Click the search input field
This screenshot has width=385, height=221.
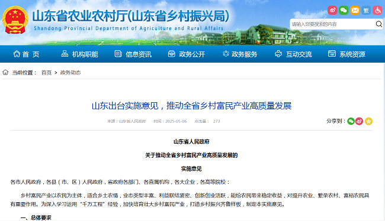pyautogui.click(x=333, y=24)
